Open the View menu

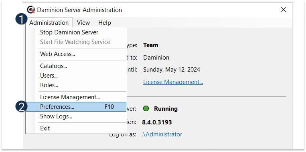(83, 22)
